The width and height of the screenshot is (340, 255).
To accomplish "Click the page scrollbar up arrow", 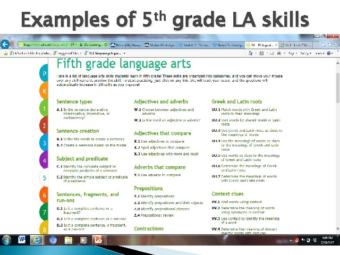I will tap(338, 63).
